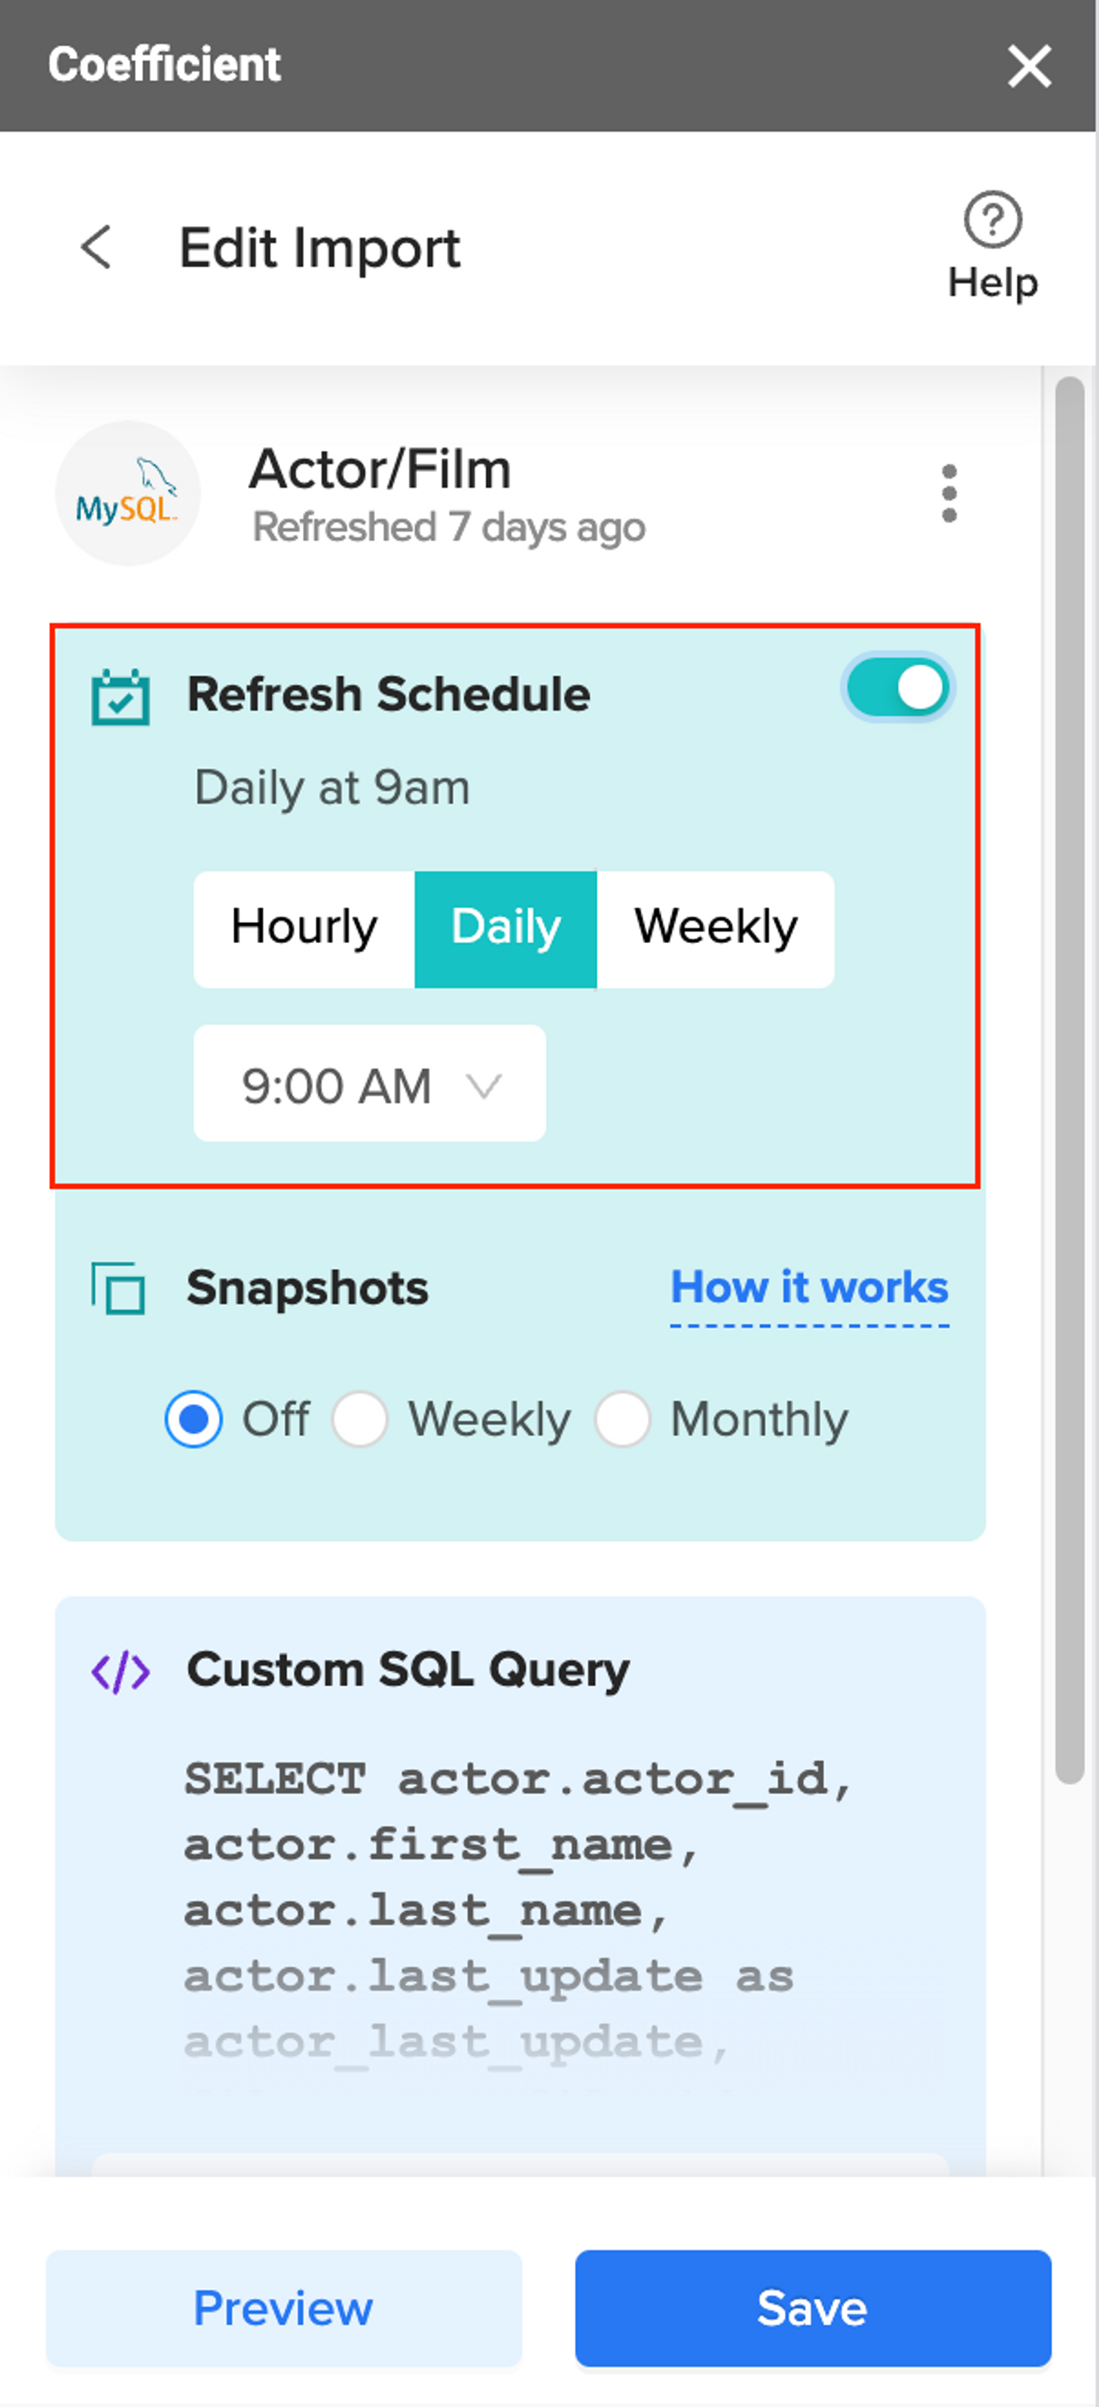Open the How it works link
Image resolution: width=1099 pixels, height=2407 pixels.
tap(809, 1288)
